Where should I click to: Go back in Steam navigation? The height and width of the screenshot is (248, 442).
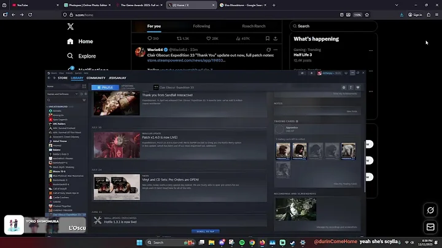pyautogui.click(x=49, y=78)
